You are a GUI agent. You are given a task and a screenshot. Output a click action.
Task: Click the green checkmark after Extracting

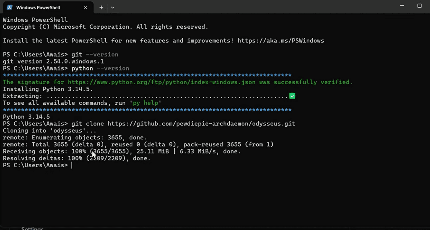292,96
